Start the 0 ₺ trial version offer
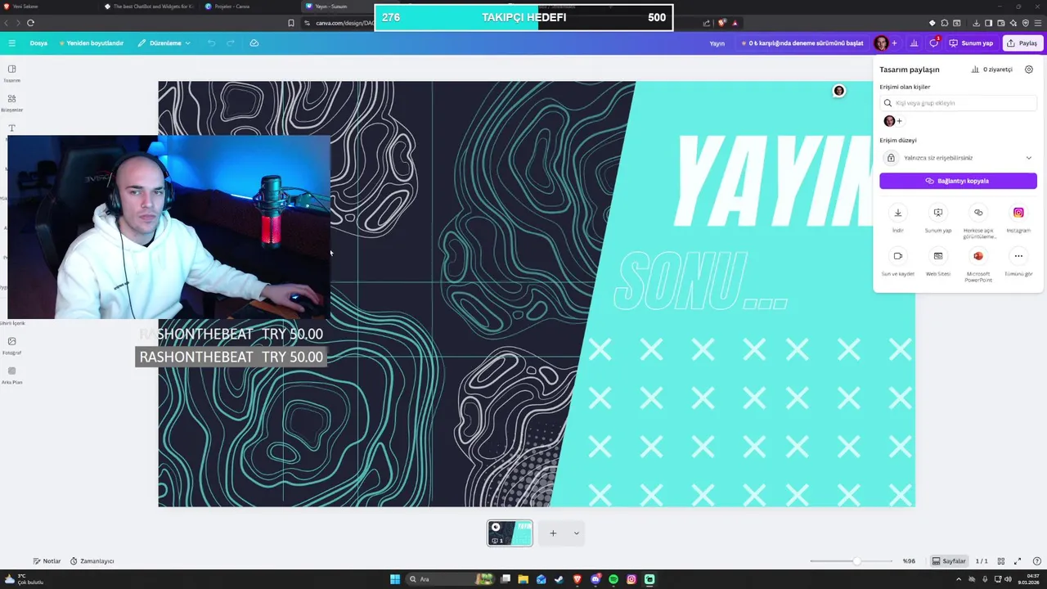Screen dimensions: 1047x589 click(802, 43)
